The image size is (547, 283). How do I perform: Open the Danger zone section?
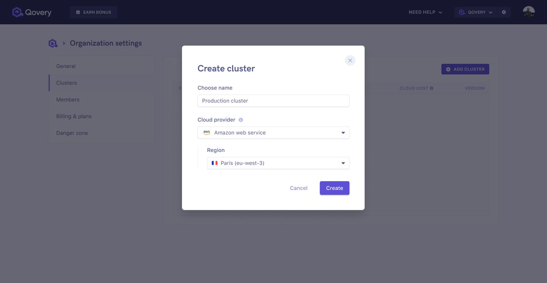pos(101,133)
